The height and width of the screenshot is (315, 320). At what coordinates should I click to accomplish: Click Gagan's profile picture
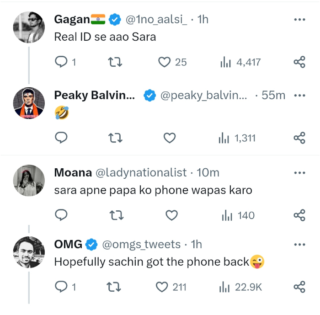pos(29,27)
